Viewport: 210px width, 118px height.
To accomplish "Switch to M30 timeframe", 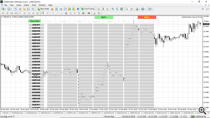I will [16, 13].
